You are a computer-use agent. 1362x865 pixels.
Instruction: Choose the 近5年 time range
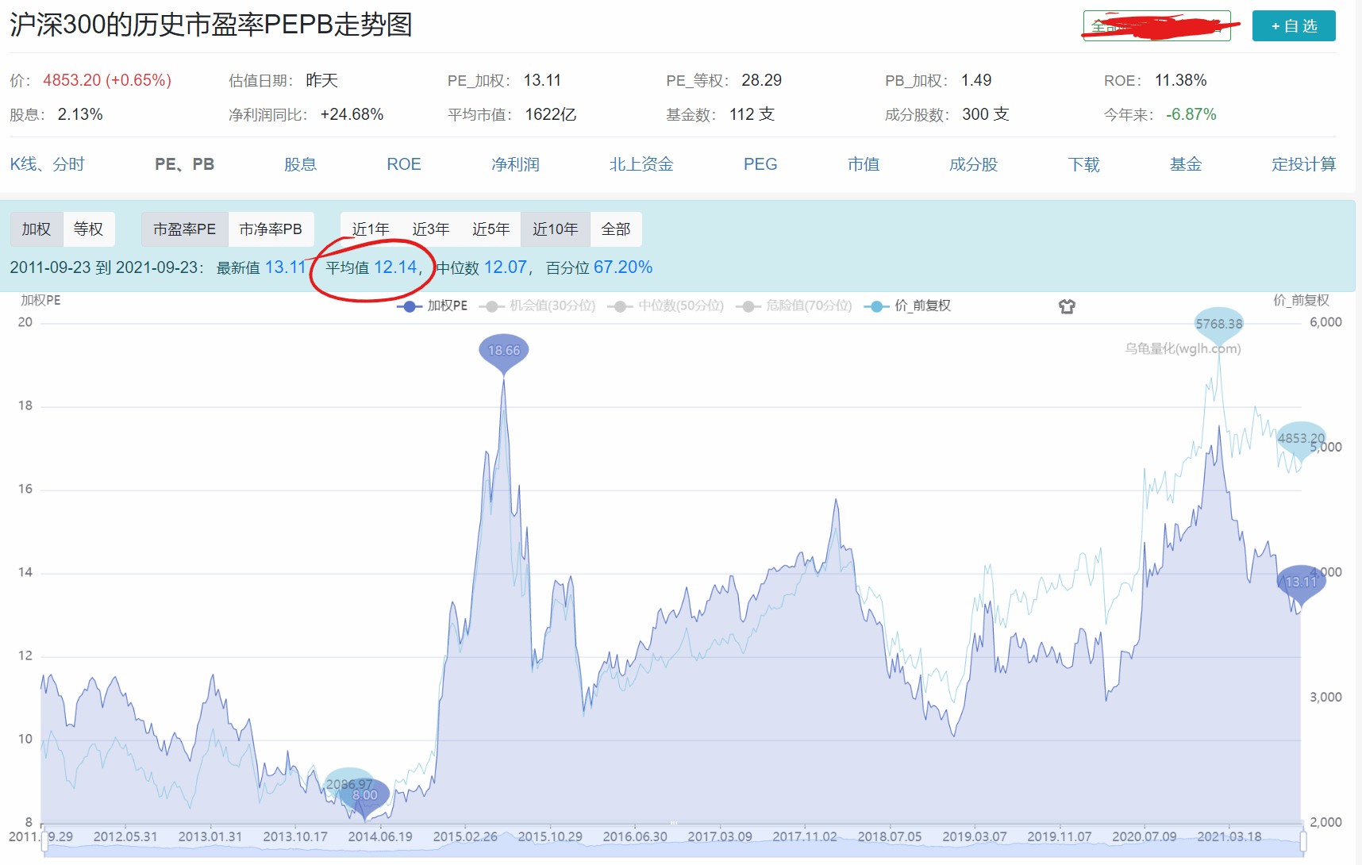[x=491, y=229]
